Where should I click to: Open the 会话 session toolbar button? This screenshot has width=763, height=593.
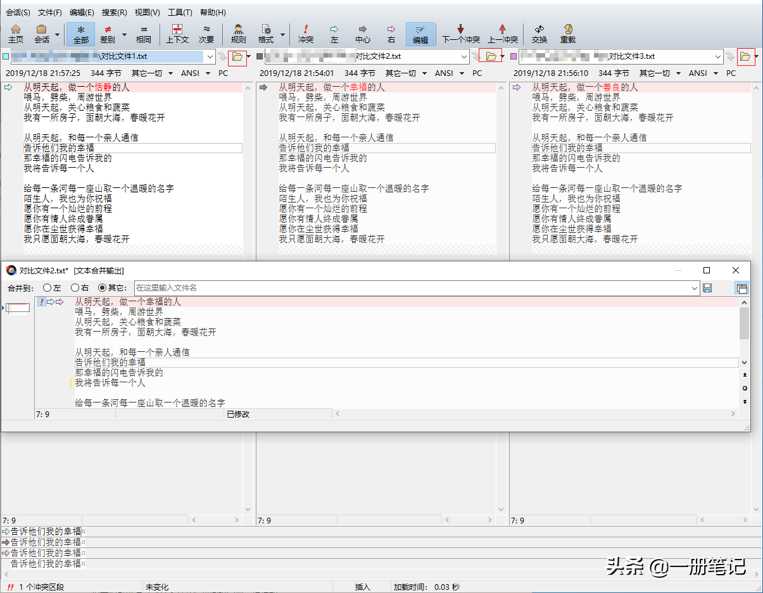[42, 34]
